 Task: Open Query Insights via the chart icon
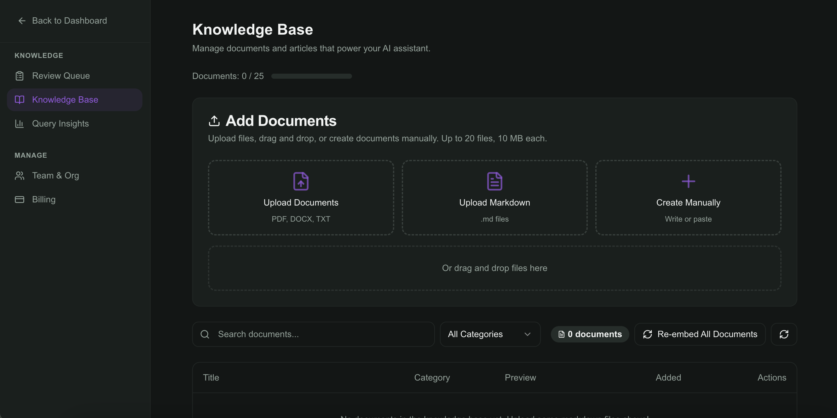click(20, 124)
